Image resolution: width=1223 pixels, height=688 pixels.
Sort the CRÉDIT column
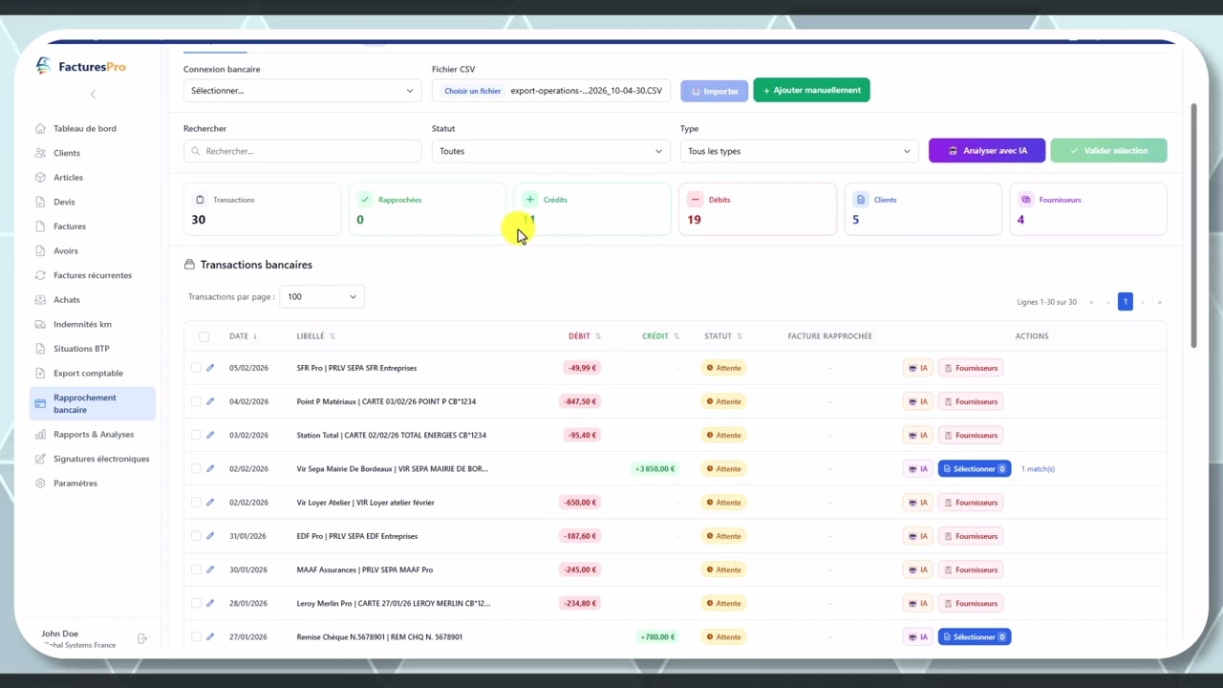coord(676,336)
